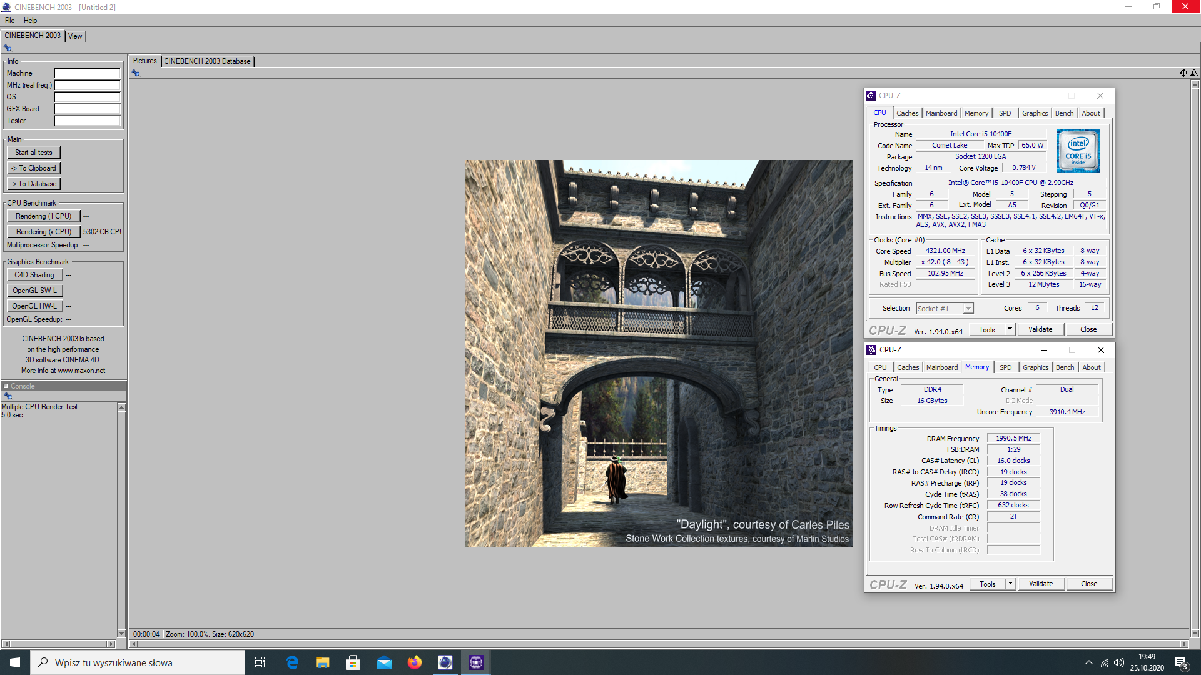The height and width of the screenshot is (675, 1201).
Task: Open the Socket #1 selection dropdown
Action: point(945,309)
